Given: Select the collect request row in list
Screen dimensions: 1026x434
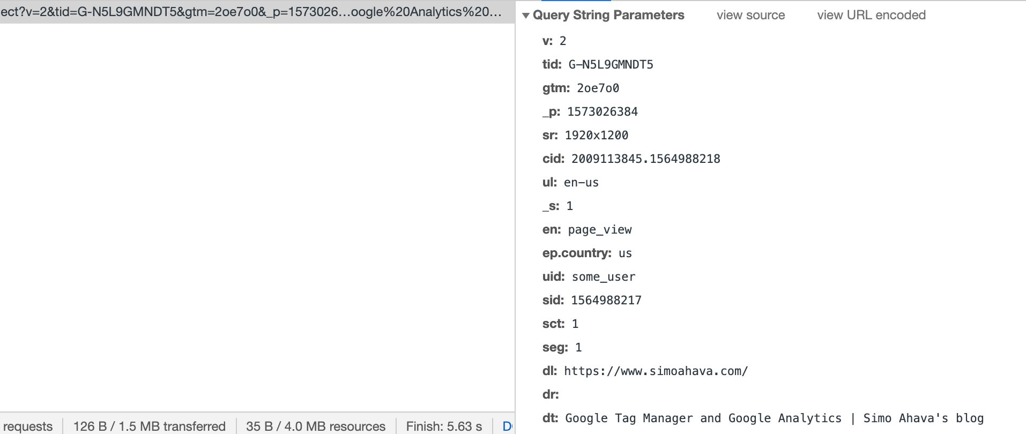Looking at the screenshot, I should [x=252, y=12].
